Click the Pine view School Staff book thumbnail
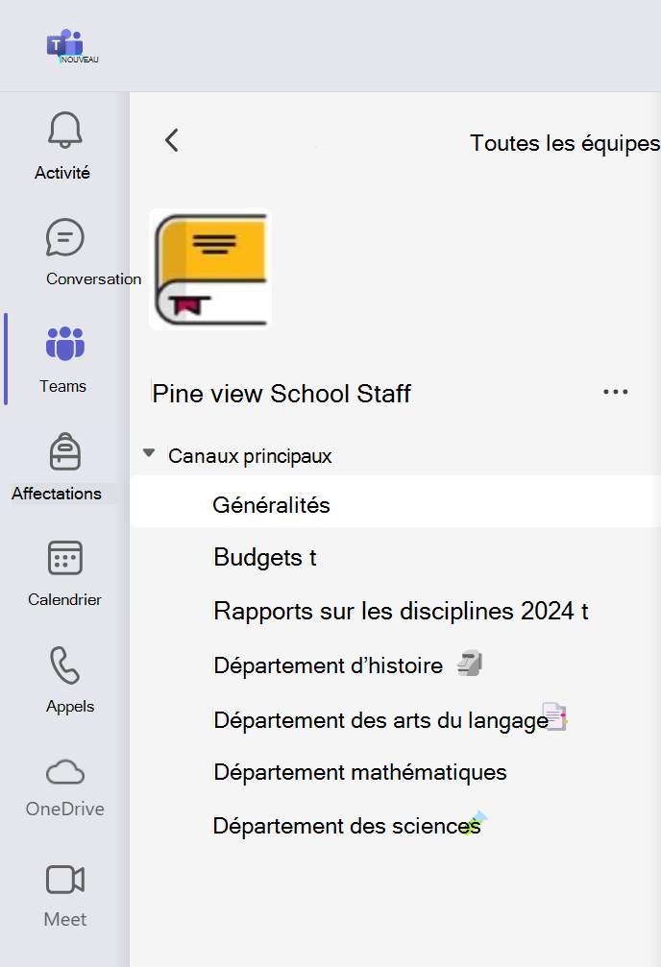661x967 pixels. (x=210, y=270)
